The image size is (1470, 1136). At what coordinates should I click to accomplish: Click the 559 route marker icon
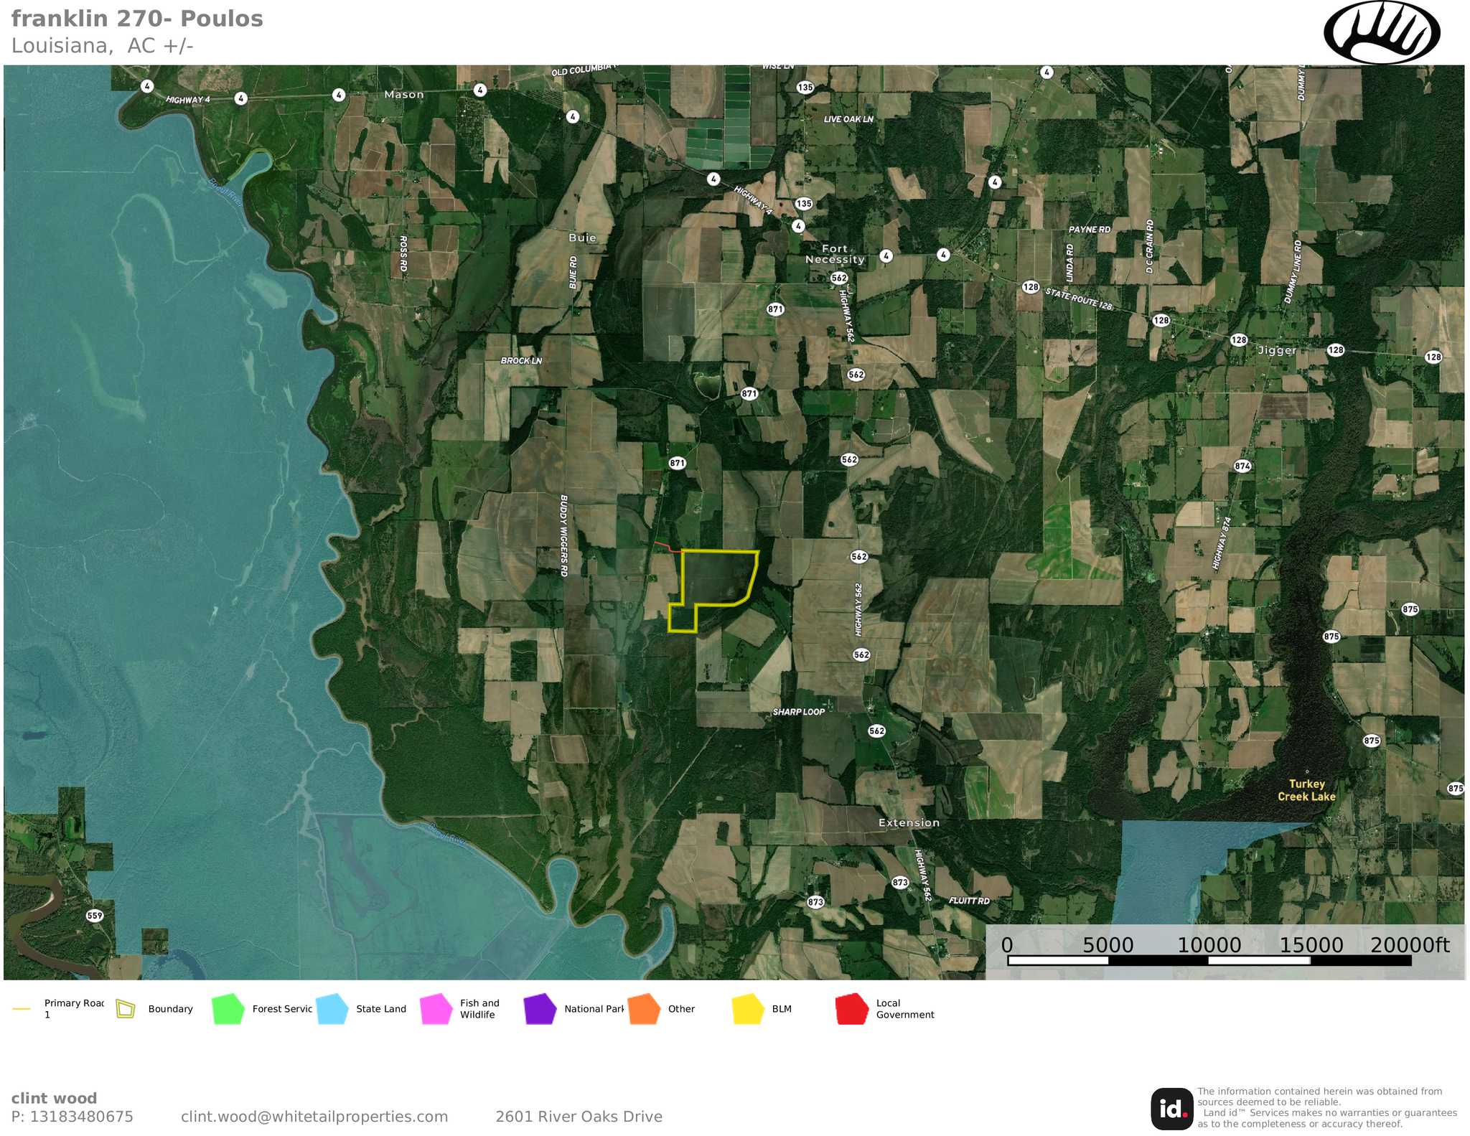pos(95,915)
